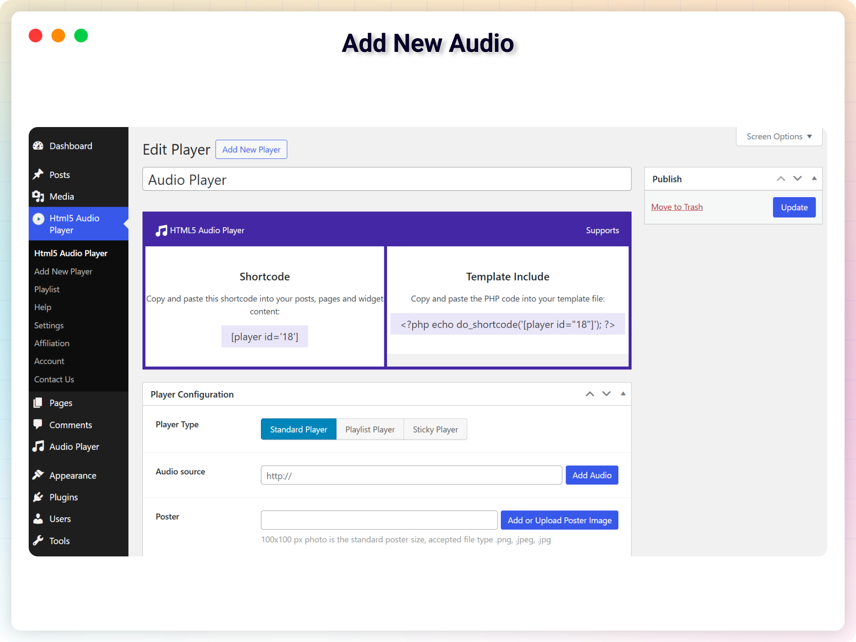Click the Tools wrench icon
The image size is (856, 642).
[x=38, y=540]
